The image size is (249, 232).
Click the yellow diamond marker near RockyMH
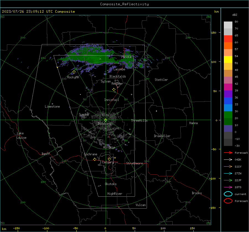(74, 72)
